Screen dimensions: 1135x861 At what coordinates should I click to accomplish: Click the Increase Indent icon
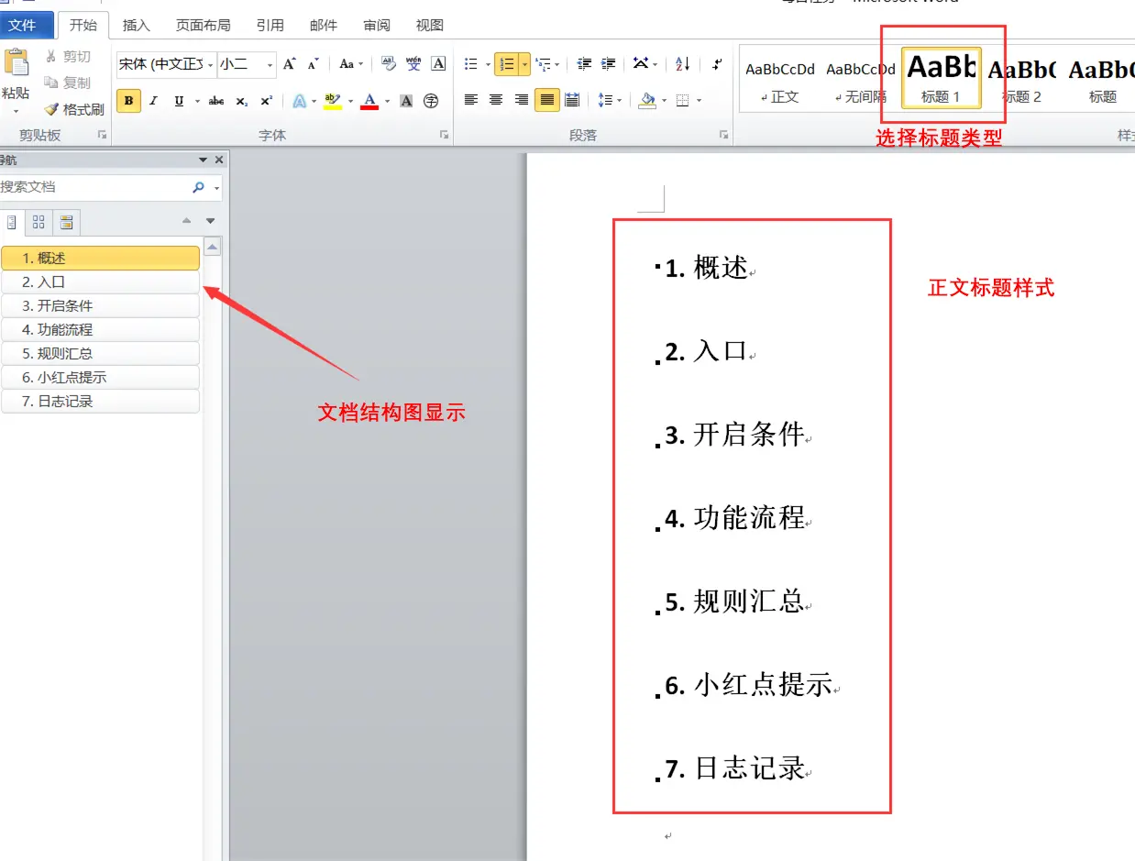pos(608,64)
